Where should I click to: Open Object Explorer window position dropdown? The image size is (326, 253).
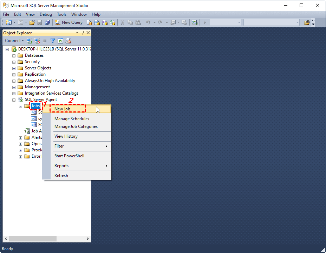pyautogui.click(x=77, y=33)
